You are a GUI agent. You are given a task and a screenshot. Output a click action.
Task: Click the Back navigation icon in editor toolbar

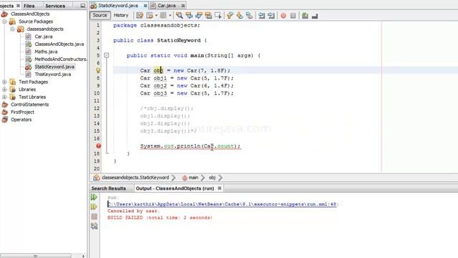pos(150,16)
